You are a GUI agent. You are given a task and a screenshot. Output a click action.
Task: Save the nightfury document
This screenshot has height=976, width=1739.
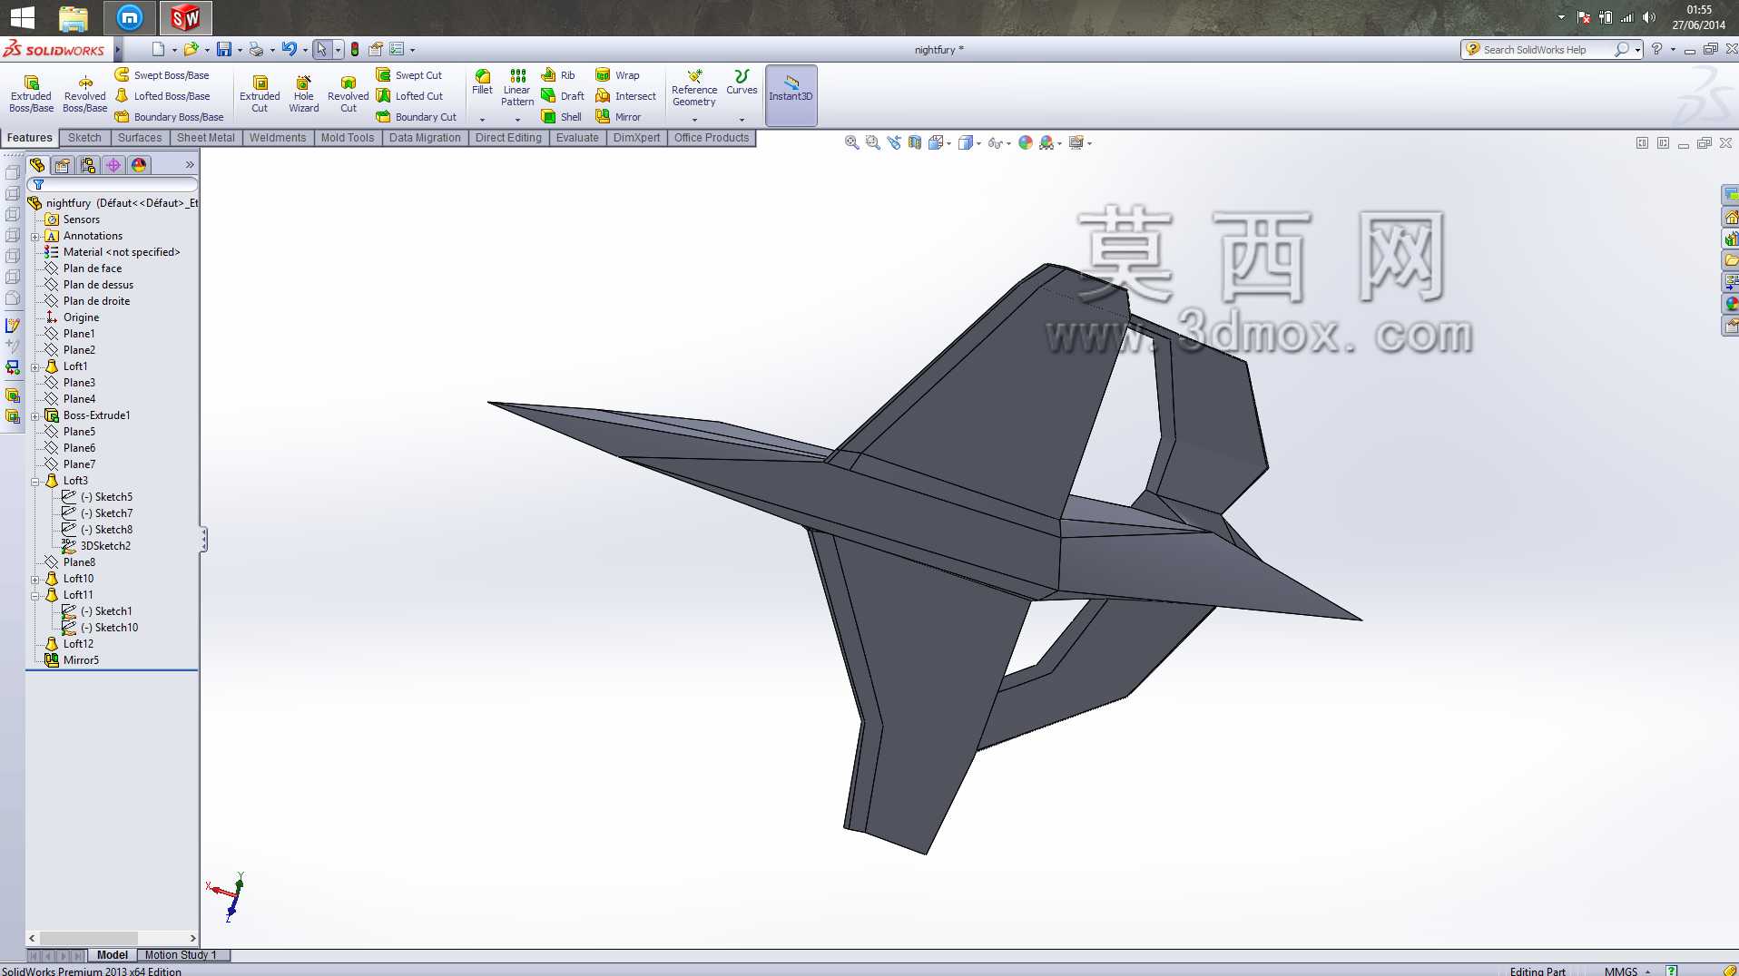[223, 49]
